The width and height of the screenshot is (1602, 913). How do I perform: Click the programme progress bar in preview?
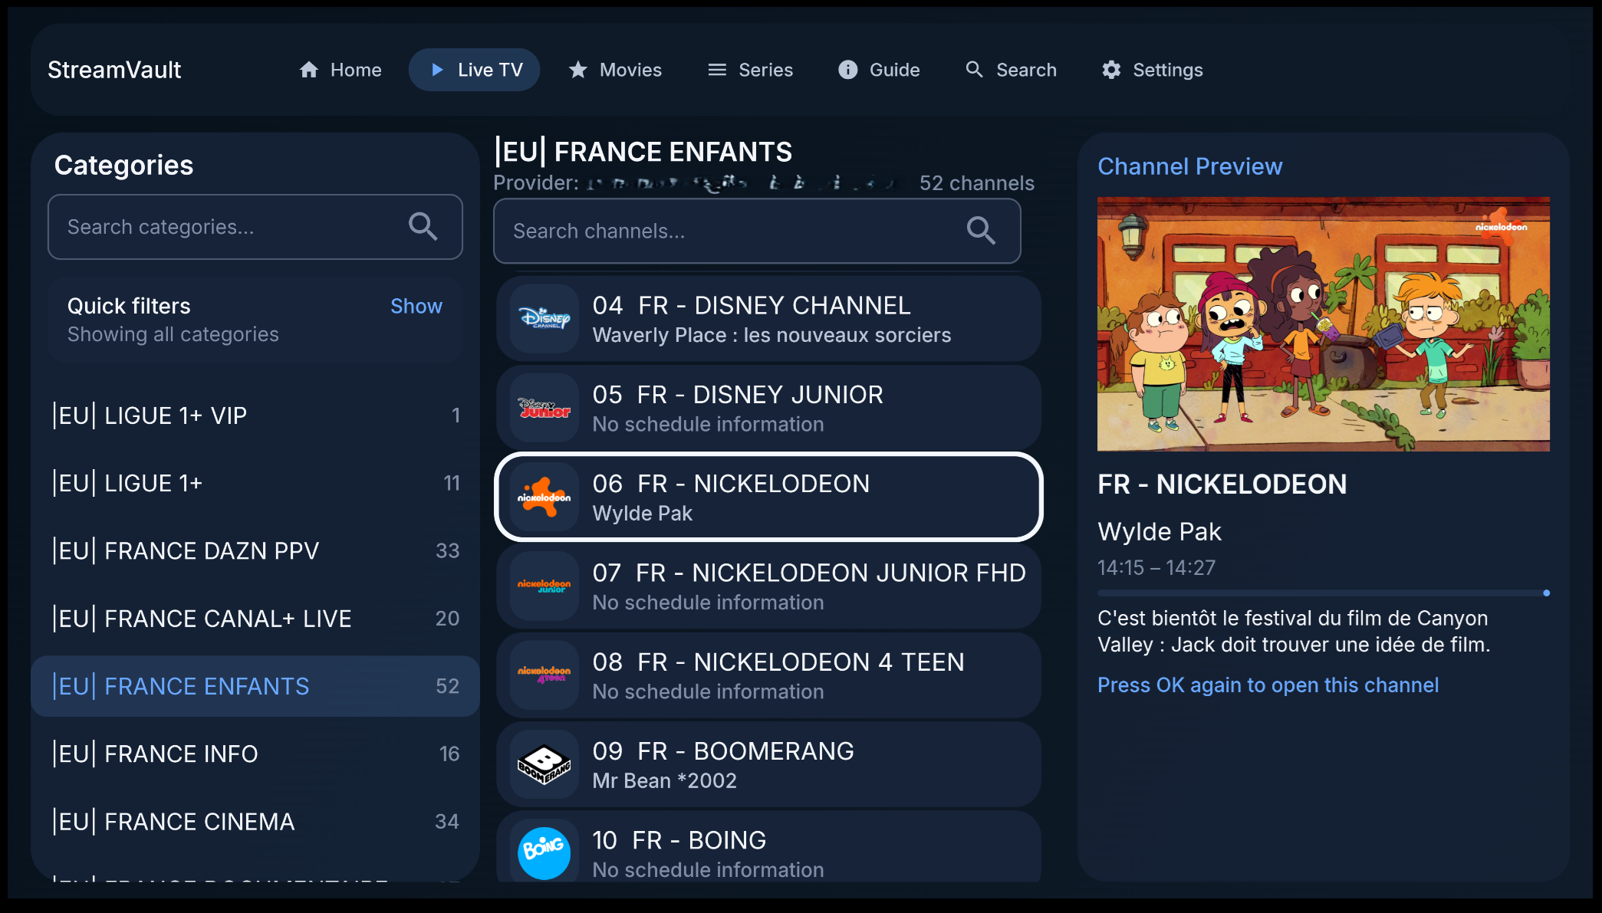pyautogui.click(x=1324, y=593)
